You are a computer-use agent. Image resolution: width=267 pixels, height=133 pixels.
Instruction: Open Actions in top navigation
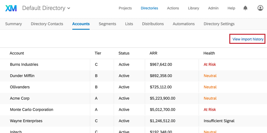point(173,8)
